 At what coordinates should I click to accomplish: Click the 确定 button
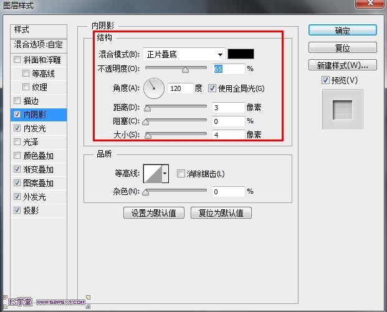tap(342, 30)
